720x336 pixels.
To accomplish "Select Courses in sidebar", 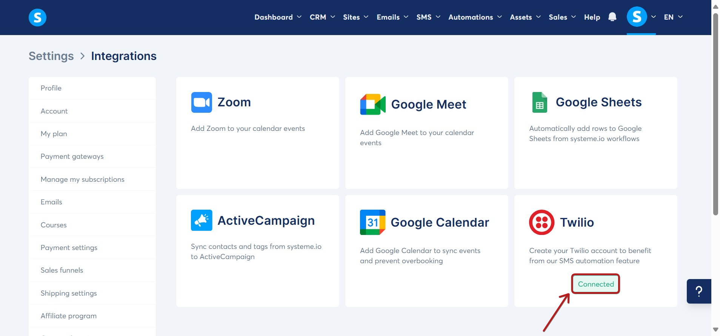I will pos(92,225).
